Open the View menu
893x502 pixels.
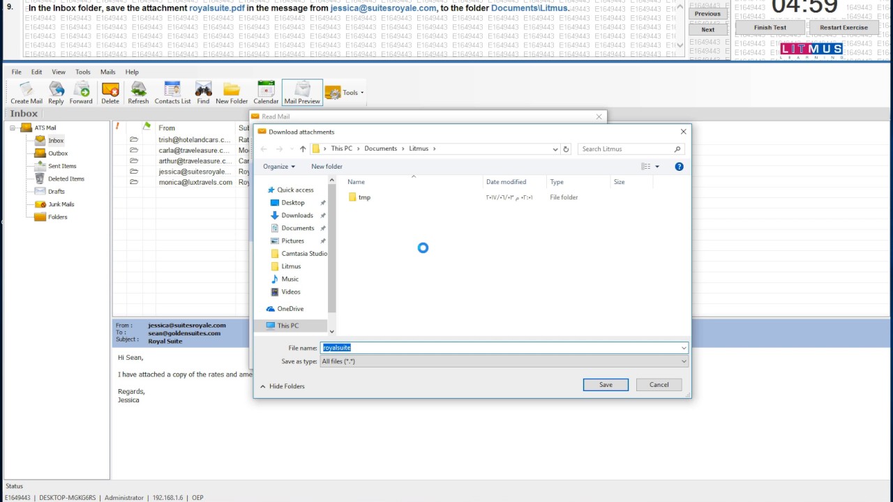tap(59, 72)
